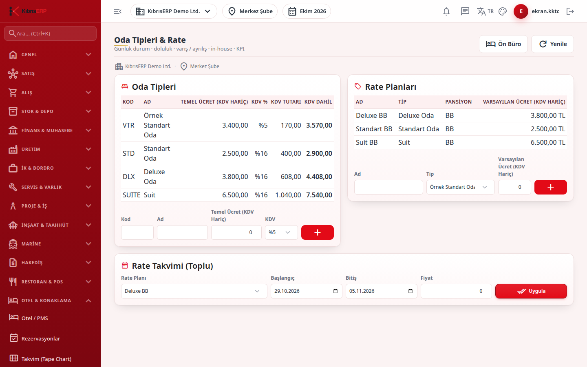
Task: Click the rate plan Ad input field
Action: (x=388, y=187)
